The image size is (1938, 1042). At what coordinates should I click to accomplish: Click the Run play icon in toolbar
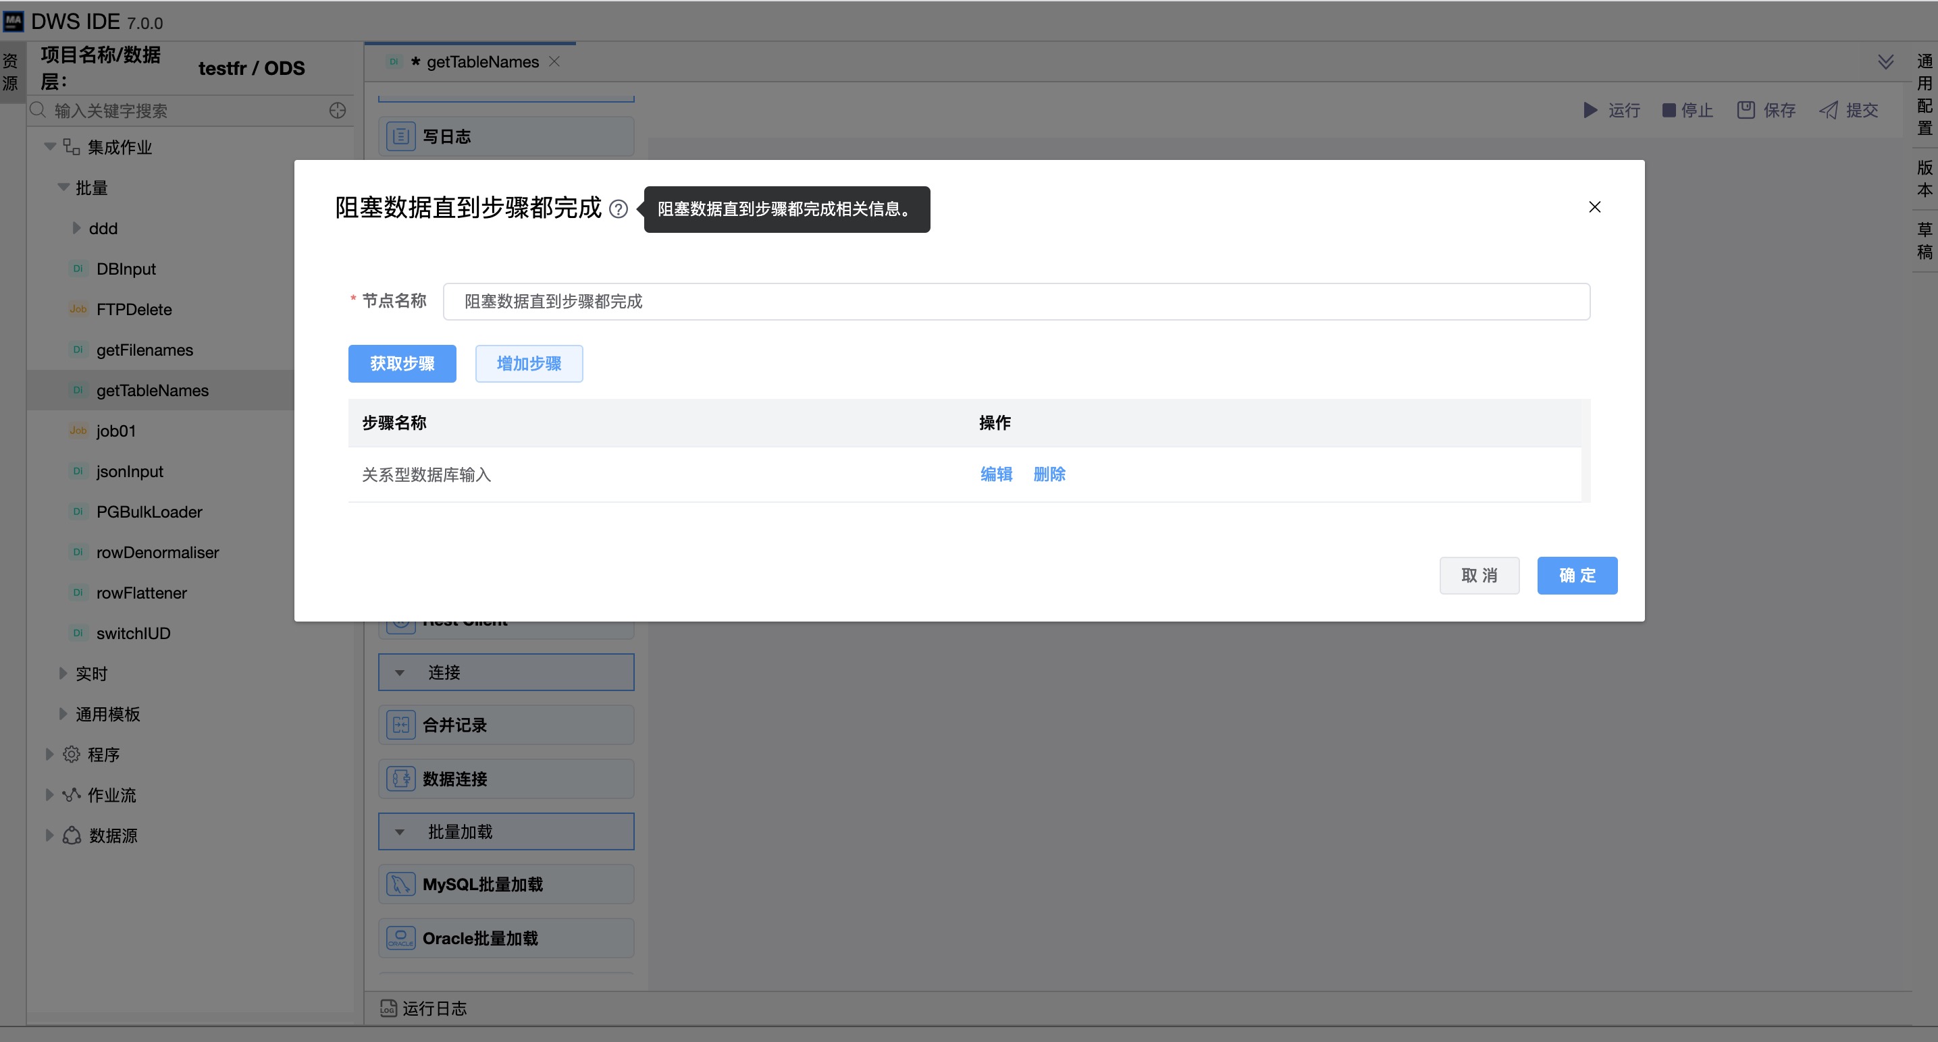[x=1590, y=111]
